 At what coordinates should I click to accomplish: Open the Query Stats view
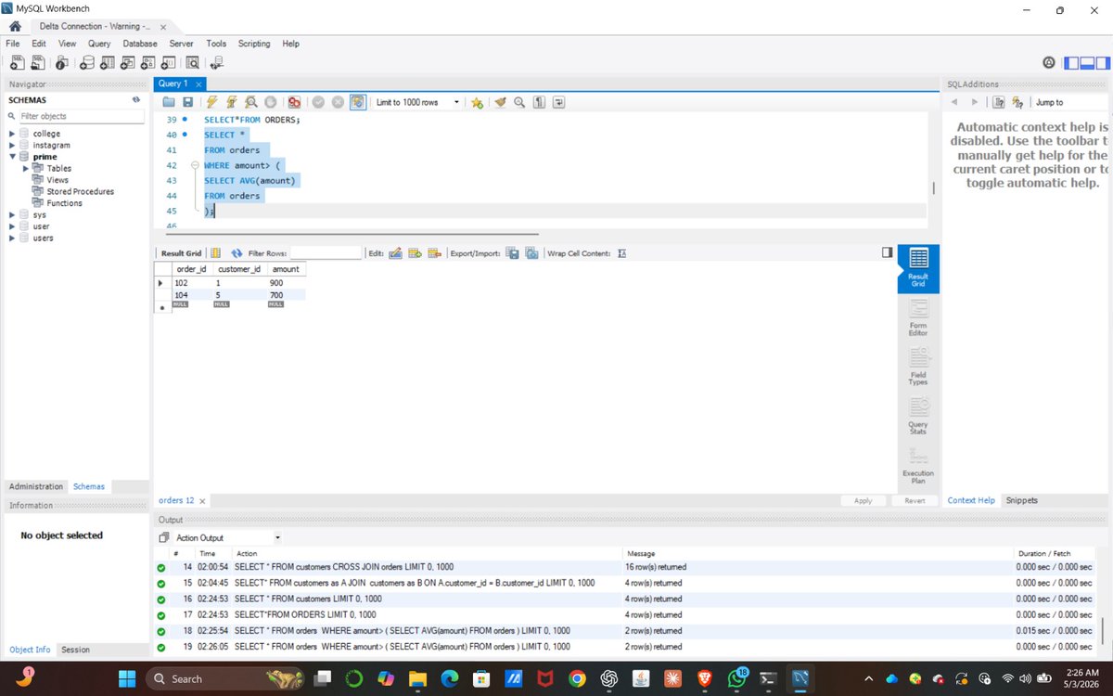pos(918,415)
